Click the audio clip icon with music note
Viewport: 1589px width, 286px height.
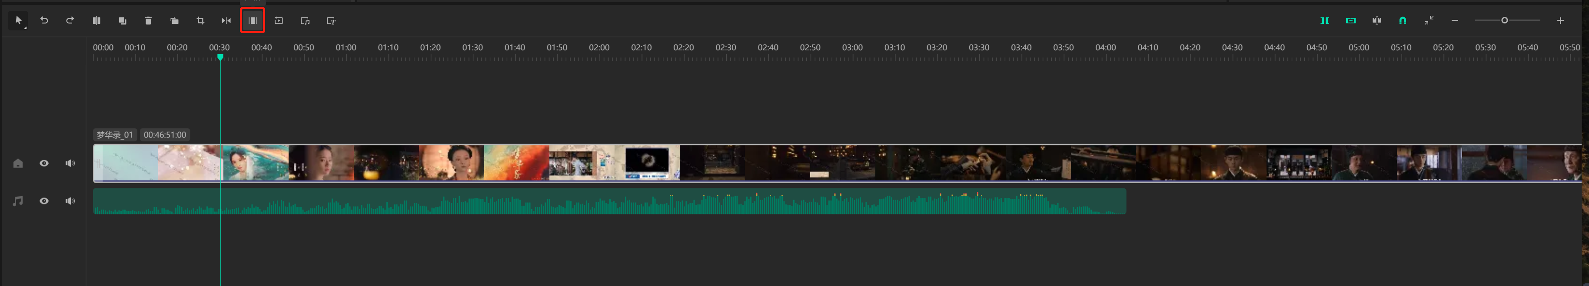pos(305,20)
